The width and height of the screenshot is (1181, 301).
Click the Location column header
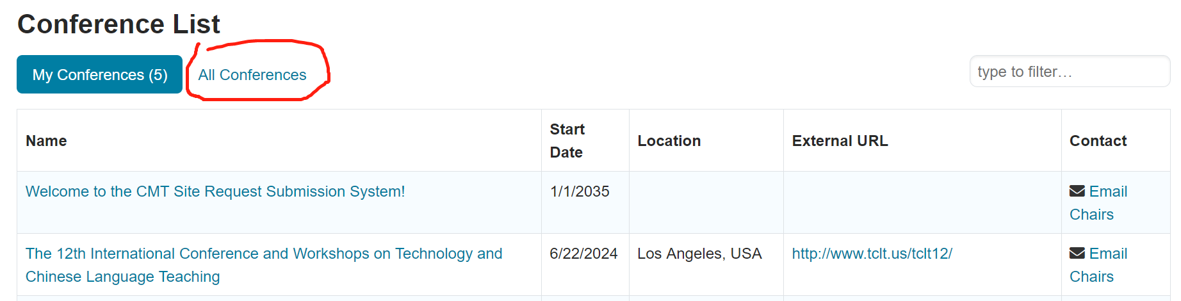pyautogui.click(x=669, y=141)
